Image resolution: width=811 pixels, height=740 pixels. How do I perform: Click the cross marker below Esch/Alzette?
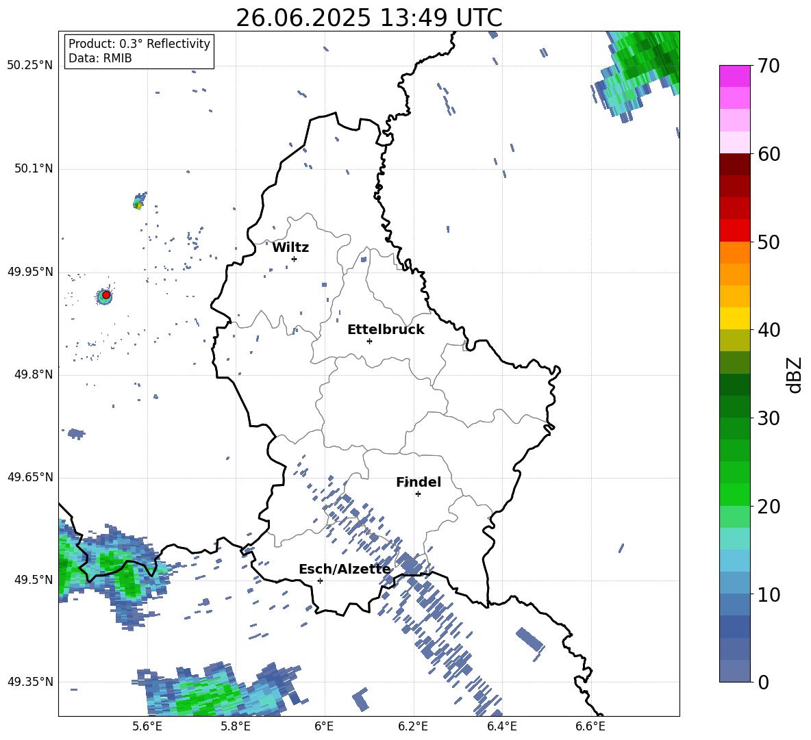pos(320,580)
